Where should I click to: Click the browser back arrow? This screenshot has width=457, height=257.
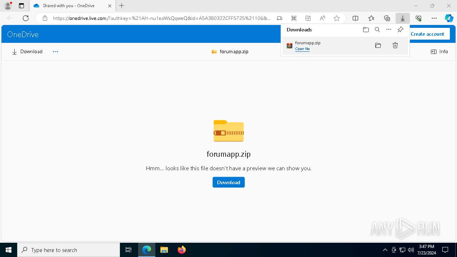10,18
